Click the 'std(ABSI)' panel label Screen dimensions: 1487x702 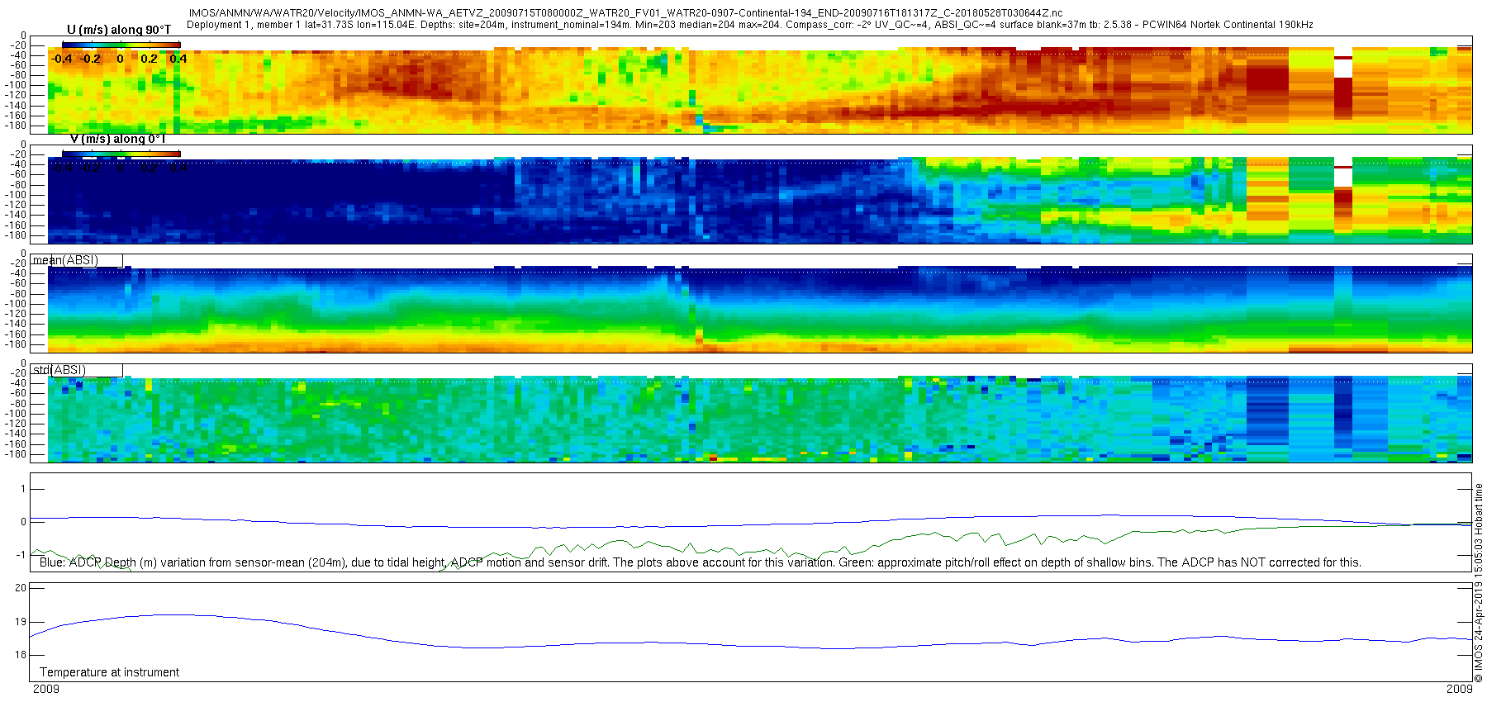pyautogui.click(x=59, y=370)
